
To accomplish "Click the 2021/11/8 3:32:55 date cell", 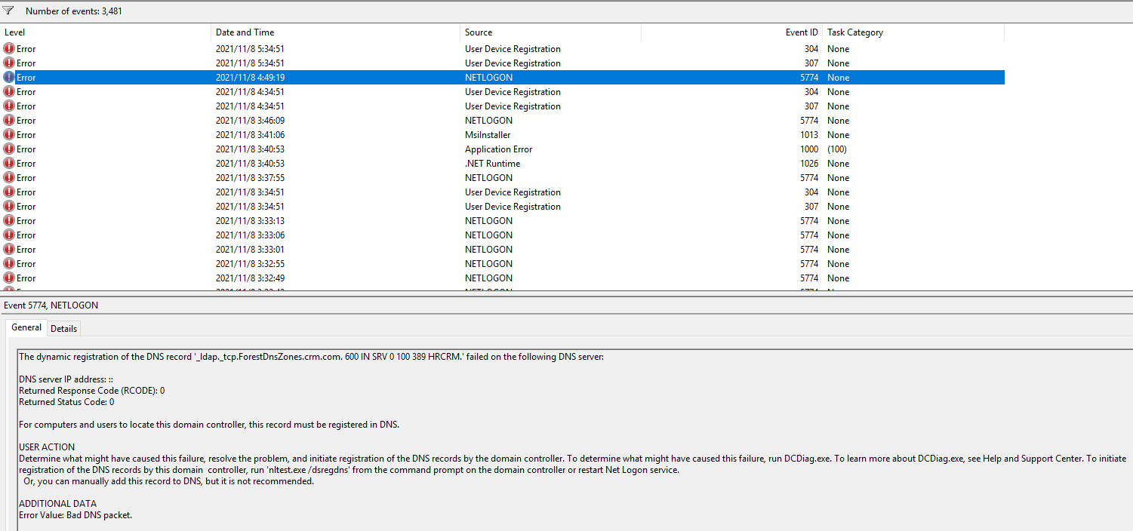I will click(250, 264).
